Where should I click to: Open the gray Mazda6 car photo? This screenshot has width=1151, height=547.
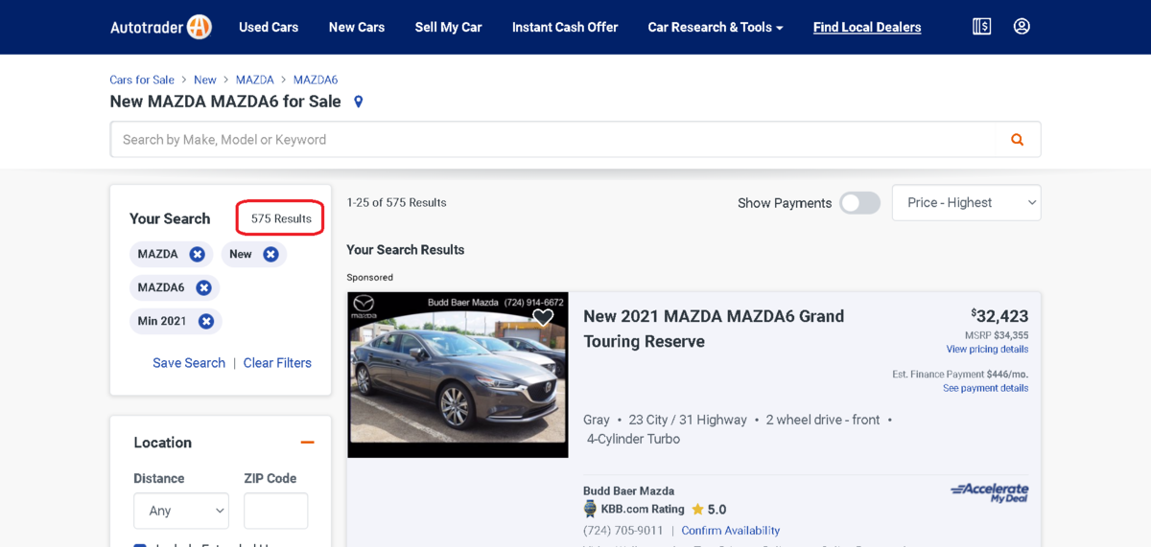coord(458,375)
